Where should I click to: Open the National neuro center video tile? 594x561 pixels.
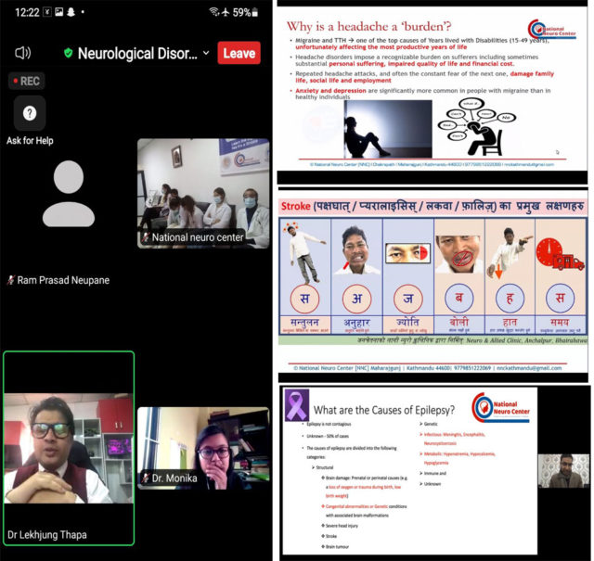click(x=203, y=193)
